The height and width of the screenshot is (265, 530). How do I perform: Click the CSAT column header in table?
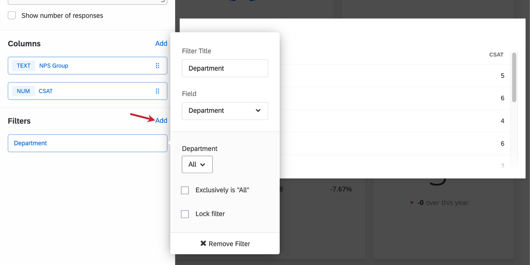[x=496, y=55]
